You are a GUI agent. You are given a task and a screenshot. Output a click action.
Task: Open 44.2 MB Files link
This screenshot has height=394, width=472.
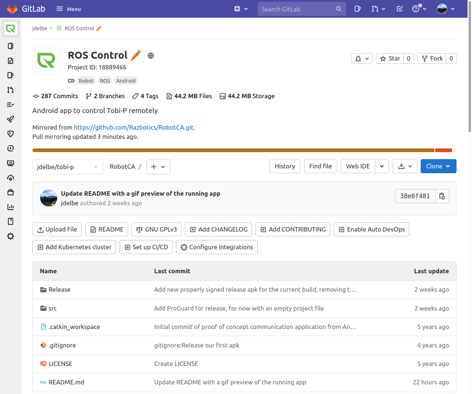(x=189, y=96)
